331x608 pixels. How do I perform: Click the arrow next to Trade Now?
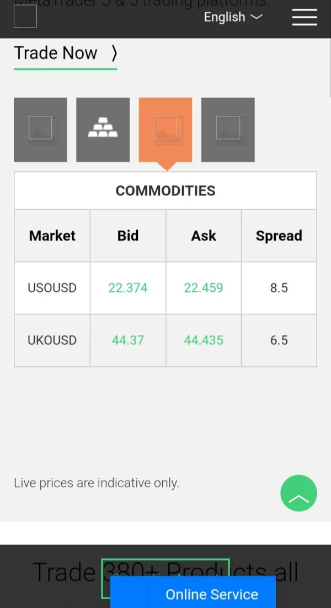(114, 54)
